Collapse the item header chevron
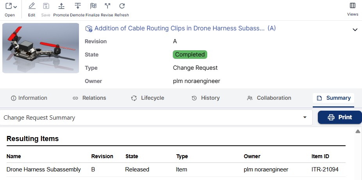 tap(355, 30)
